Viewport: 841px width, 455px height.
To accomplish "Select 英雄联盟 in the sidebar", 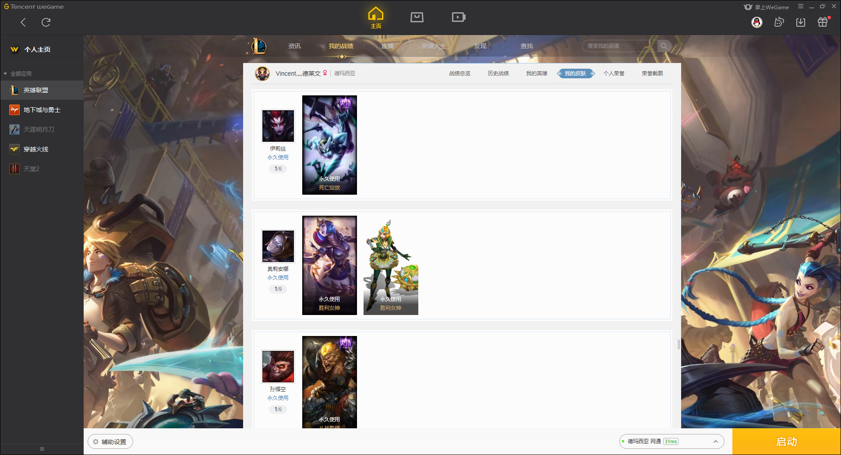I will (x=42, y=90).
